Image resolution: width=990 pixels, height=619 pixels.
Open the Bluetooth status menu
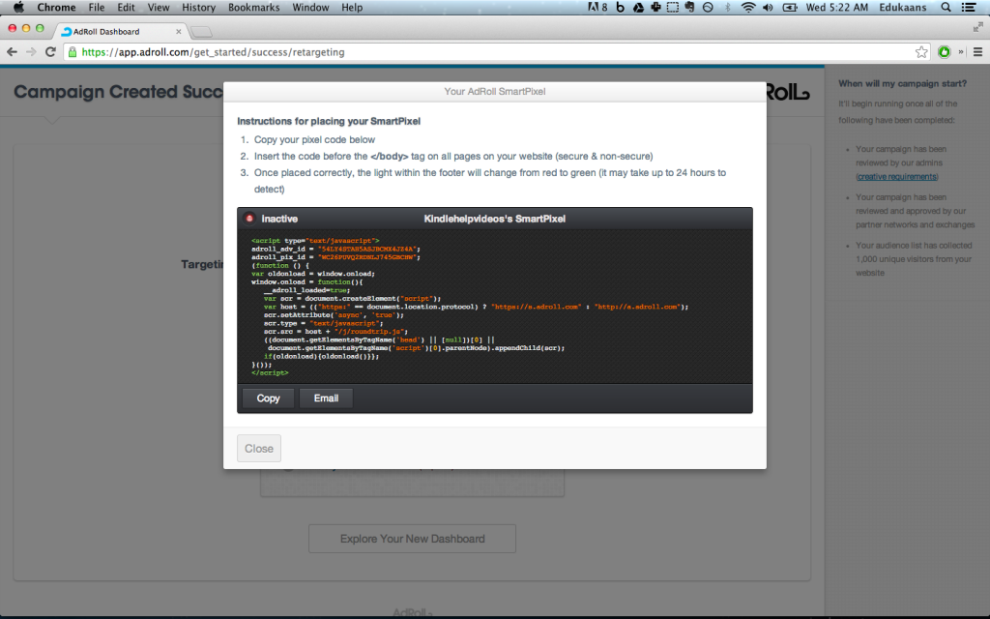(x=727, y=8)
